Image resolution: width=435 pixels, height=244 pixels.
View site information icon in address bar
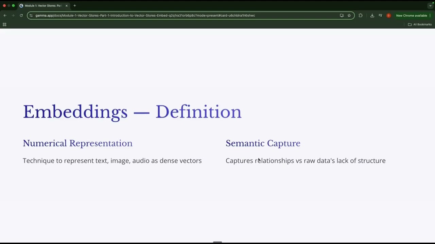tap(31, 15)
